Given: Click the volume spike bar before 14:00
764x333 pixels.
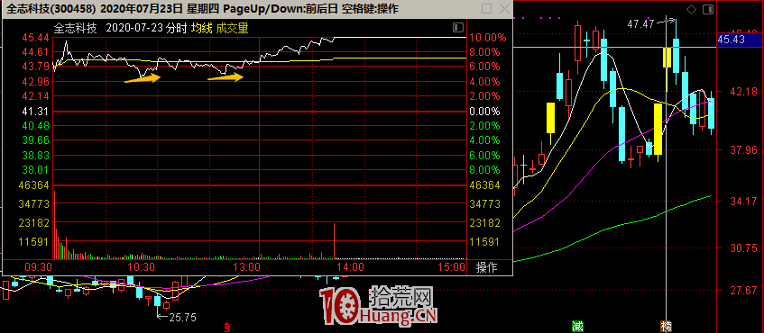Looking at the screenshot, I should (335, 240).
